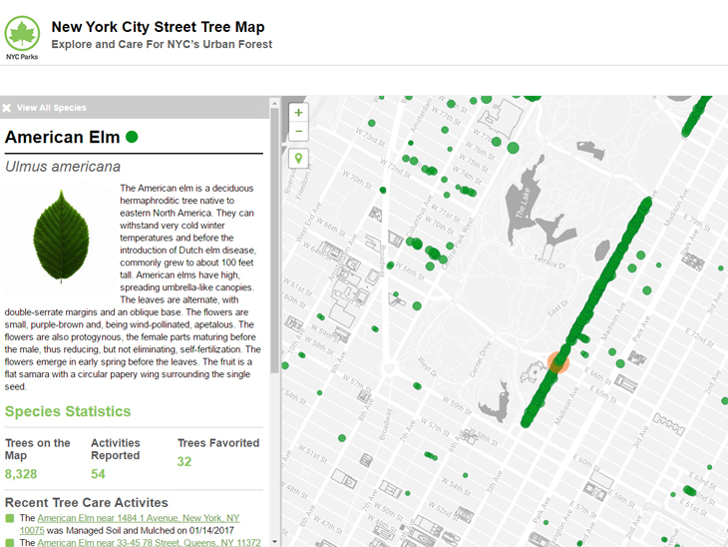Open American Elm near 33-45 78 Street link
Screen dimensions: 728x547
pyautogui.click(x=149, y=542)
